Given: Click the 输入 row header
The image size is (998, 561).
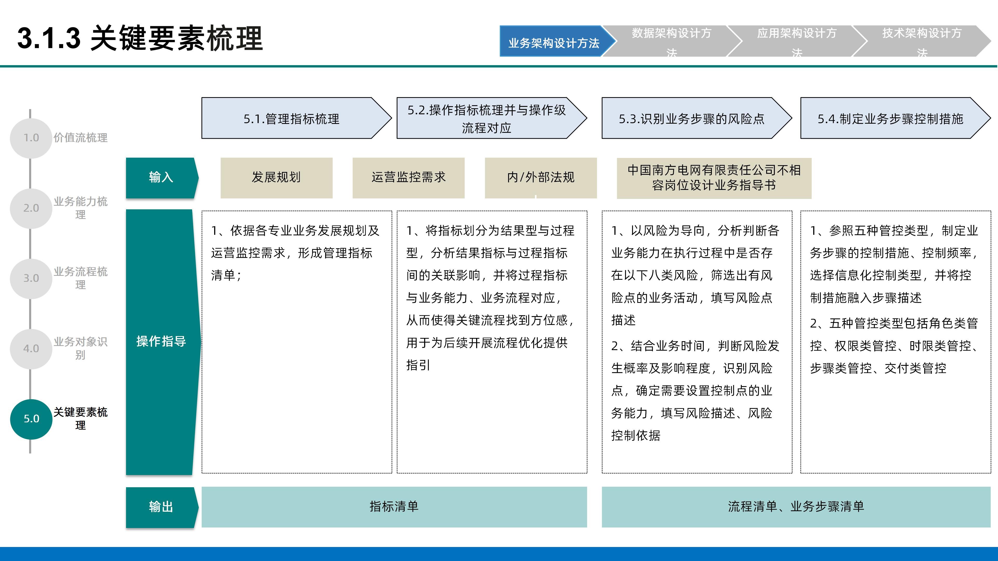Looking at the screenshot, I should point(162,178).
